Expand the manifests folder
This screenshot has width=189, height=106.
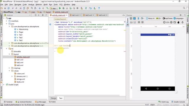click(x=6, y=21)
